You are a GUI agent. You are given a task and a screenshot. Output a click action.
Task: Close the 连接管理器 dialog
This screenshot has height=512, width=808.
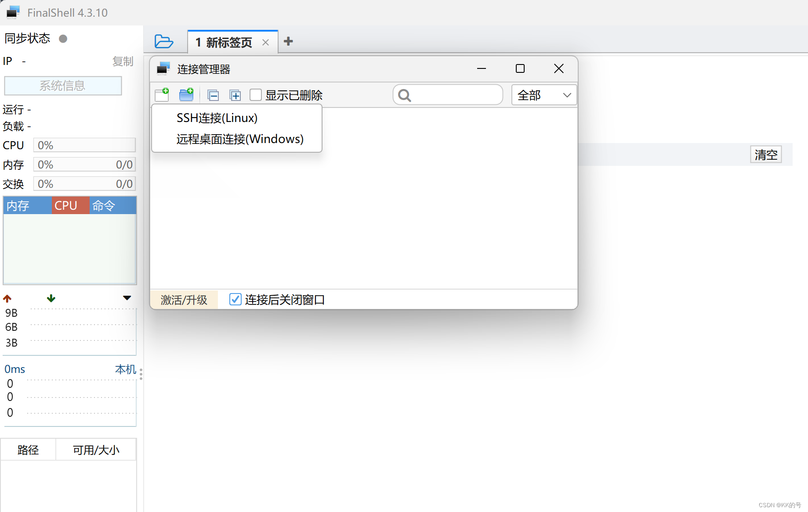pos(559,69)
